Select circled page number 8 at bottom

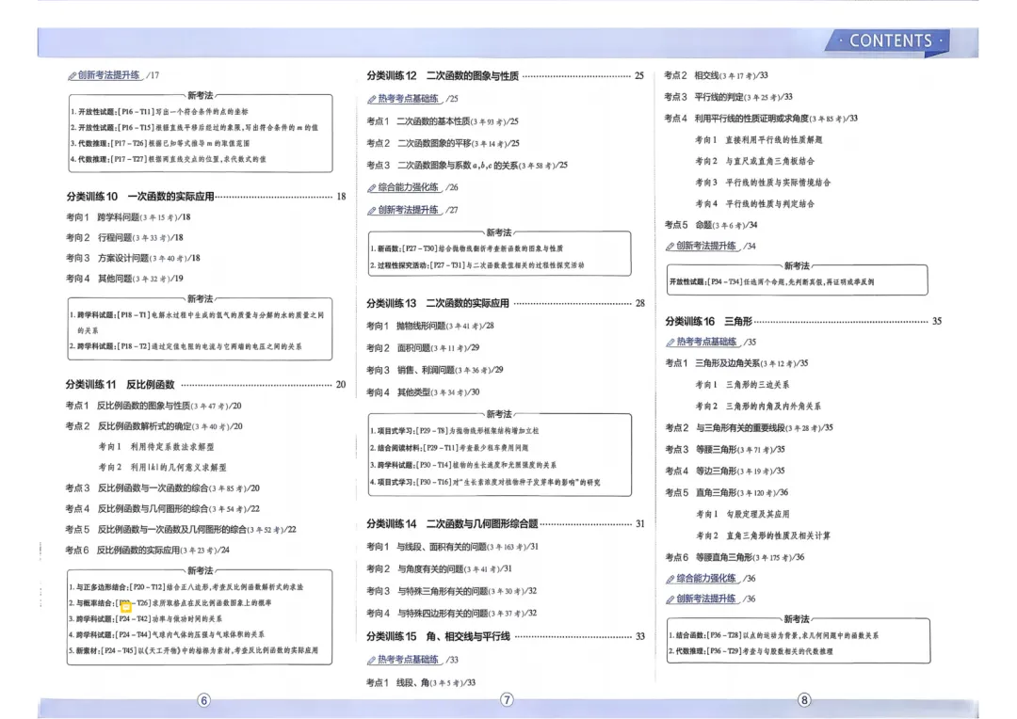coord(802,699)
